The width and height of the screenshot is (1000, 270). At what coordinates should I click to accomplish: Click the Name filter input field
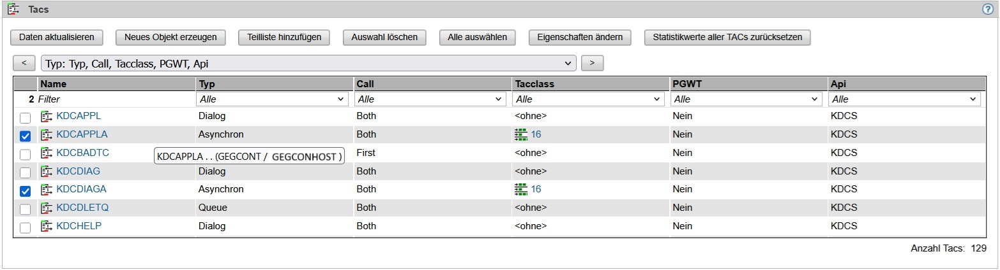(115, 99)
